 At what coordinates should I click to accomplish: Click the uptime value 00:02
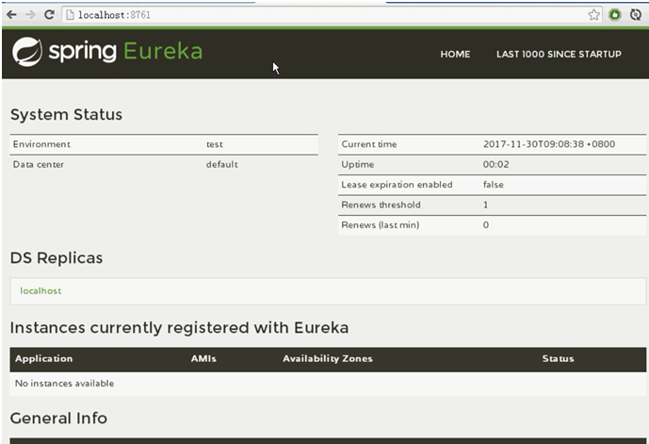point(495,164)
